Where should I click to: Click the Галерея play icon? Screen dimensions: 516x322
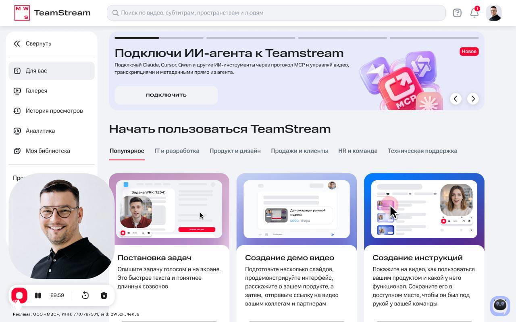tap(17, 91)
